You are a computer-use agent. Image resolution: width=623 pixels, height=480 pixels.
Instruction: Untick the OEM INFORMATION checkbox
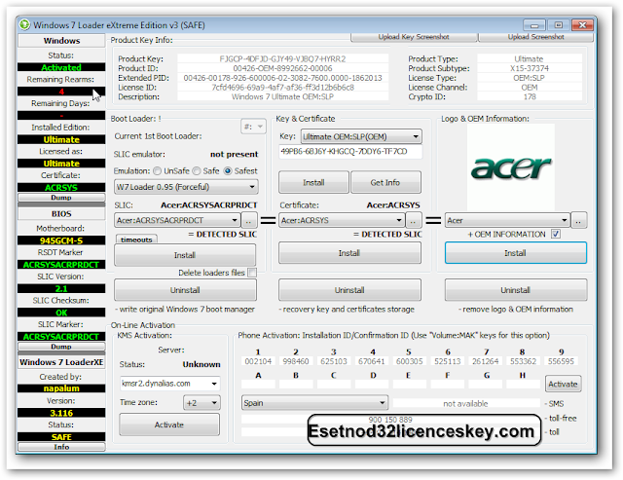pyautogui.click(x=556, y=234)
